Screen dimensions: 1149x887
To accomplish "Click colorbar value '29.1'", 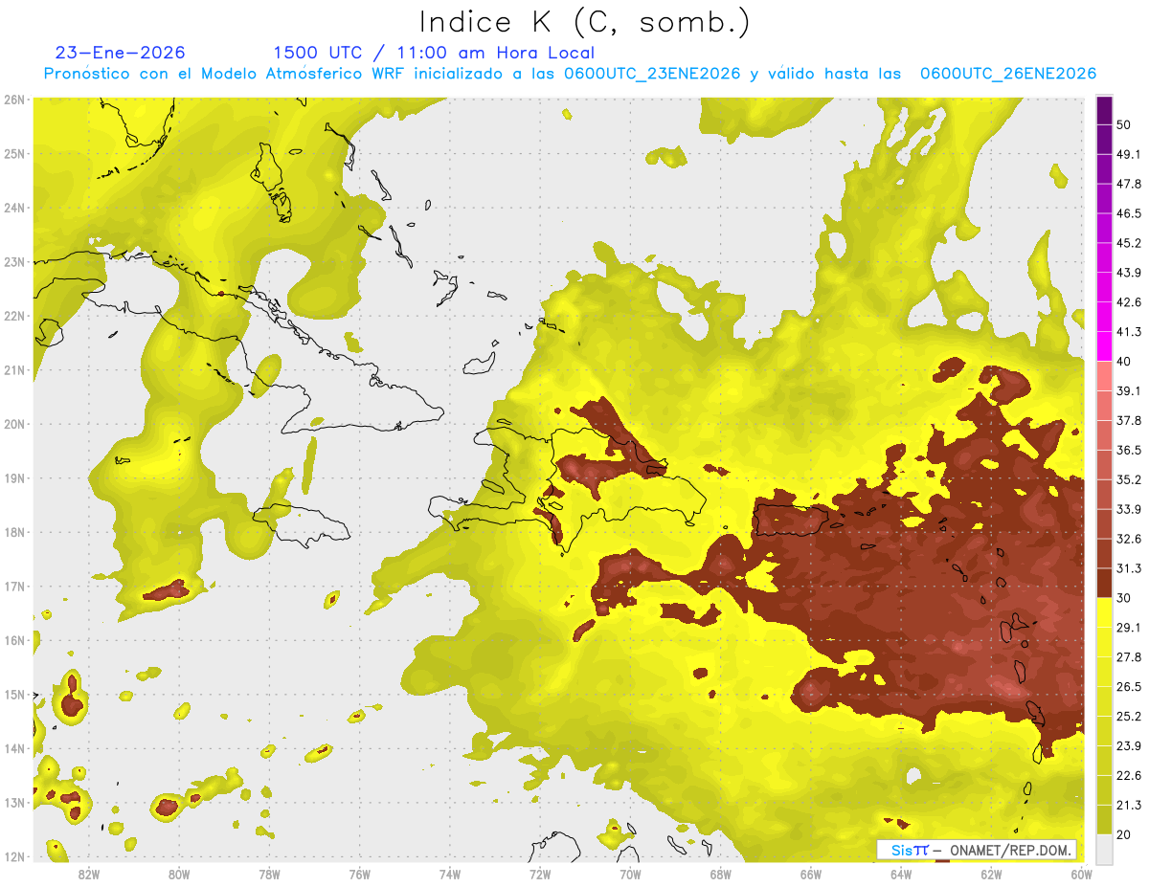I will click(x=1129, y=628).
